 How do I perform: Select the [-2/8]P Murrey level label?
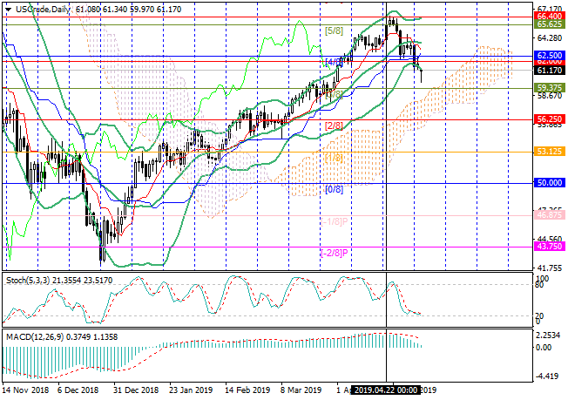click(335, 253)
